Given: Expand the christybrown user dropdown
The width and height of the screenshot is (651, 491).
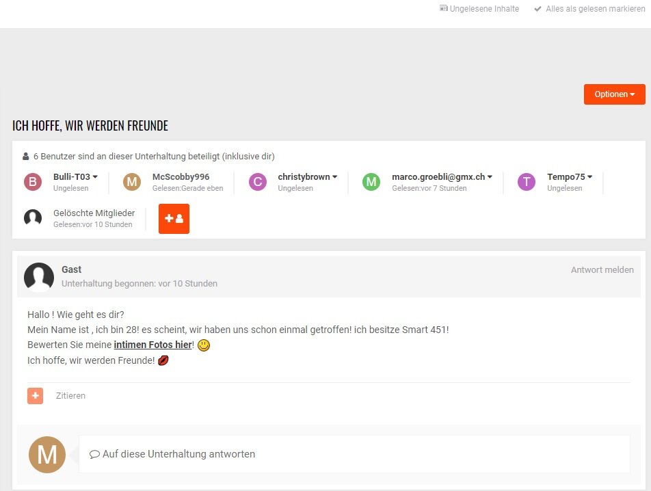Looking at the screenshot, I should tap(308, 177).
